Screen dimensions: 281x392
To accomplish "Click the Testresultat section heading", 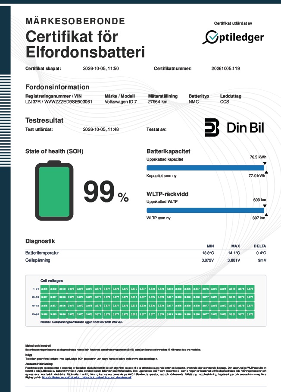I will point(44,120).
